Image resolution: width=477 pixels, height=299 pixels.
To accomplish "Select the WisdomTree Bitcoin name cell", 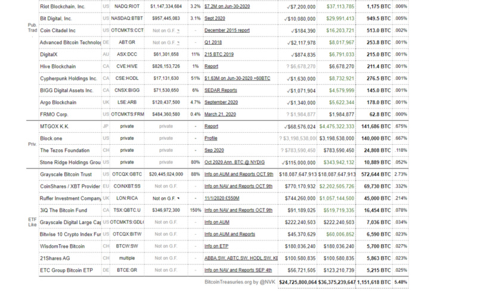I will (x=70, y=246).
